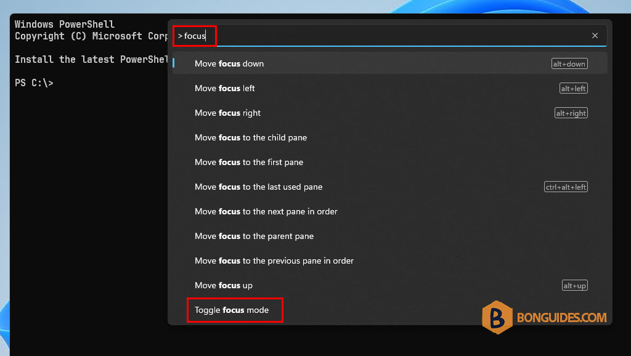Run Move focus to the child pane

point(389,137)
